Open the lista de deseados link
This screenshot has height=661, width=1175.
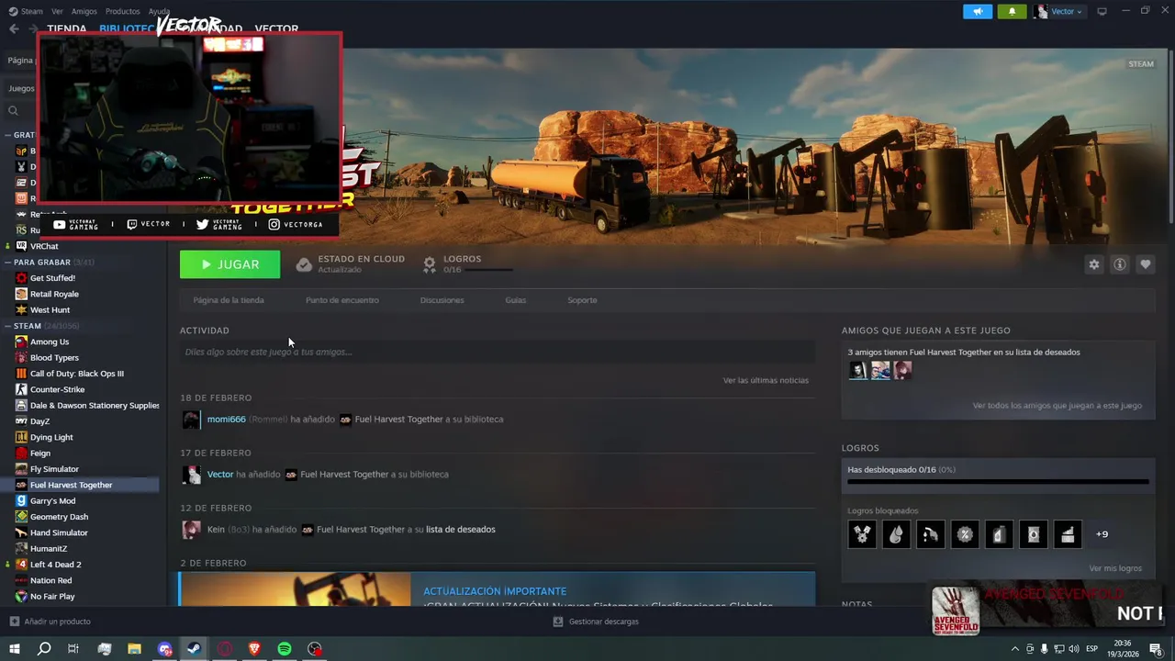point(460,530)
